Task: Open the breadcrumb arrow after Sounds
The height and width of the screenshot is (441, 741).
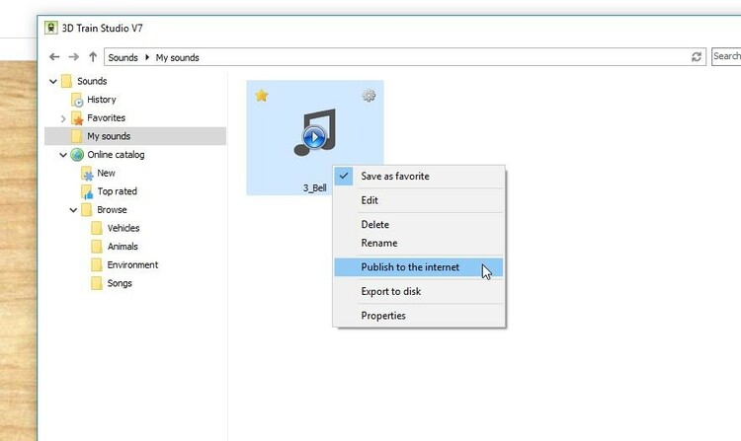Action: click(147, 57)
